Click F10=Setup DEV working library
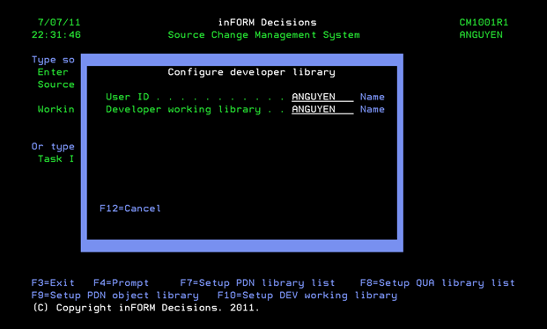Viewport: 547px width, 329px height. tap(307, 296)
